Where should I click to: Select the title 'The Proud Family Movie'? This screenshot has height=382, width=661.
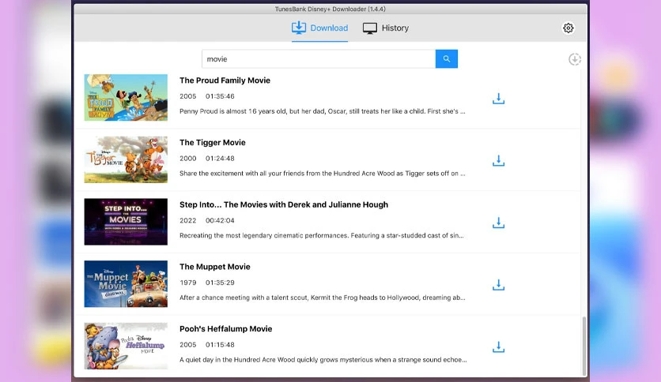coord(225,81)
